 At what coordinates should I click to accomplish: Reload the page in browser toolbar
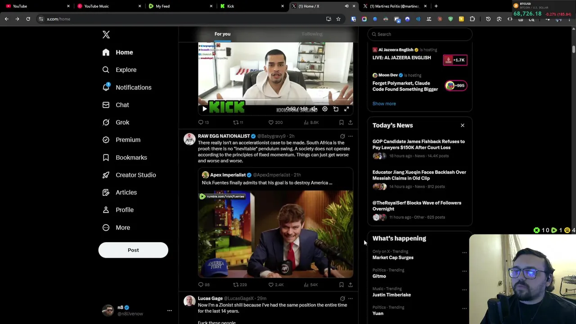pyautogui.click(x=28, y=19)
